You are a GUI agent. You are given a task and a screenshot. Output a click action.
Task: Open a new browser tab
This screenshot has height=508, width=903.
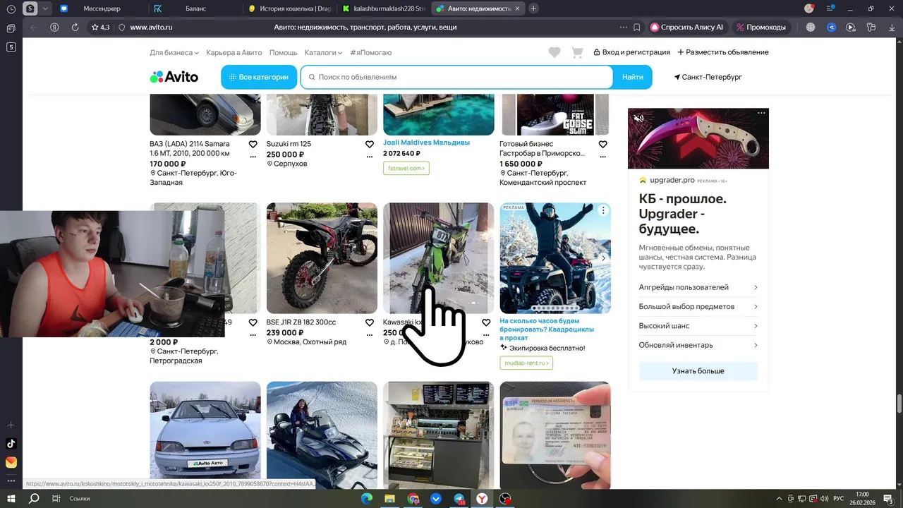(533, 8)
